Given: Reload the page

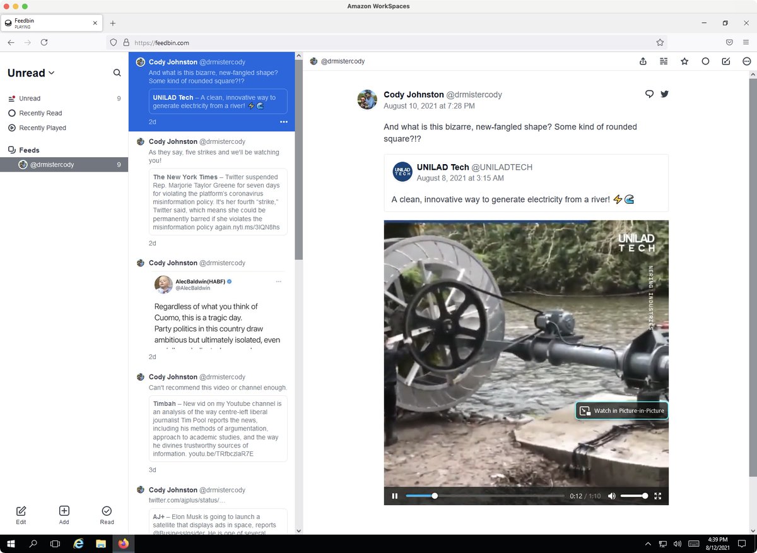Looking at the screenshot, I should click(44, 42).
